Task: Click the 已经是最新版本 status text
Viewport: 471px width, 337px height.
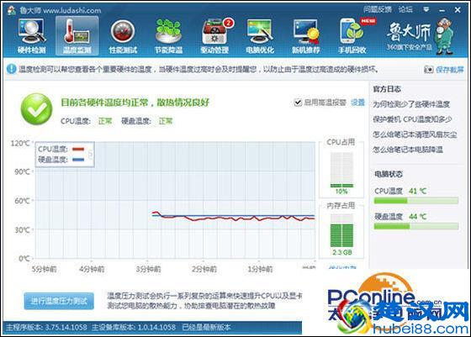Action: pyautogui.click(x=206, y=327)
